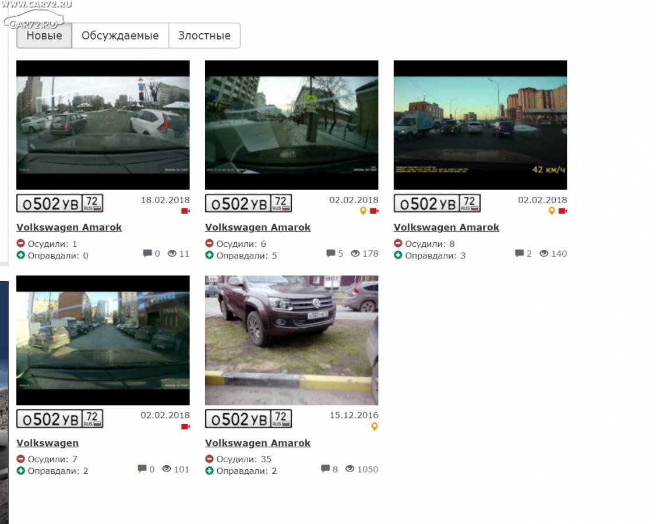The height and width of the screenshot is (524, 656).
Task: Open the parked Amarok photo dated 15.12.2016
Action: pyautogui.click(x=292, y=341)
